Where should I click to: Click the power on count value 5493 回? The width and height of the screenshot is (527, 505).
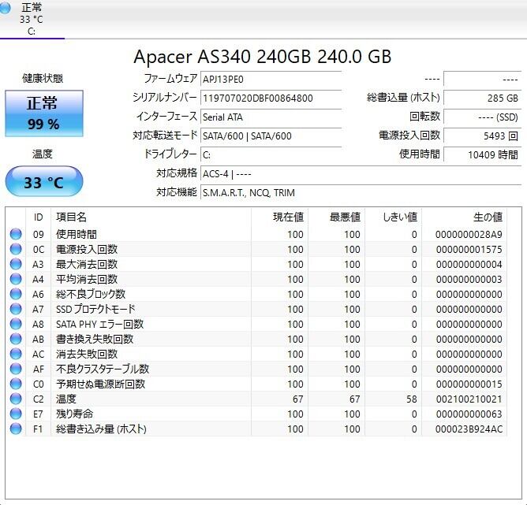482,136
